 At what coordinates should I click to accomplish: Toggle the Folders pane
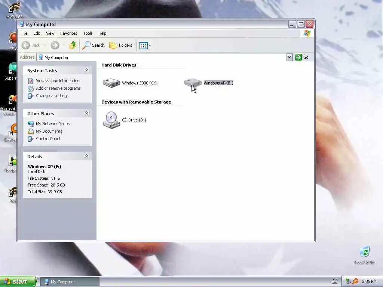(121, 45)
